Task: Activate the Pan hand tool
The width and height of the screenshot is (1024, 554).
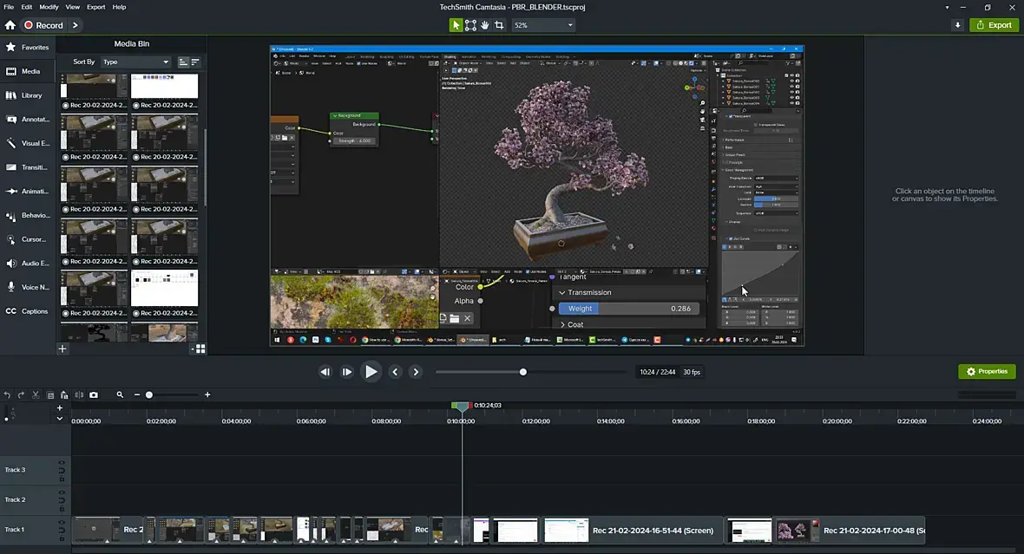Action: click(x=484, y=25)
